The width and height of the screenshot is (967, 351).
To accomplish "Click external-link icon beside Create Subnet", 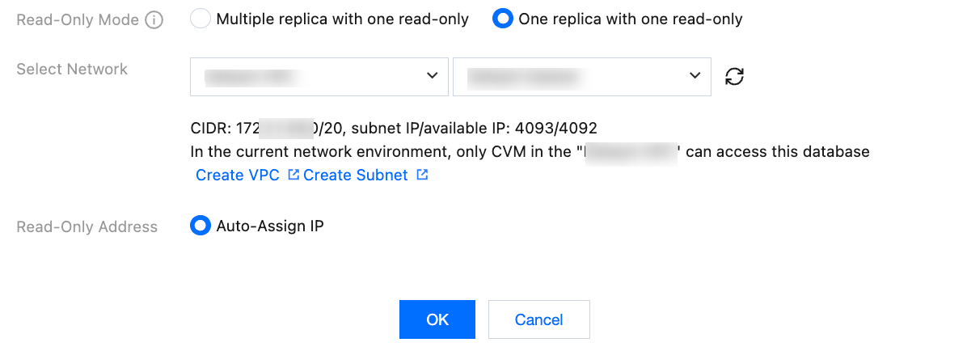I will 422,175.
